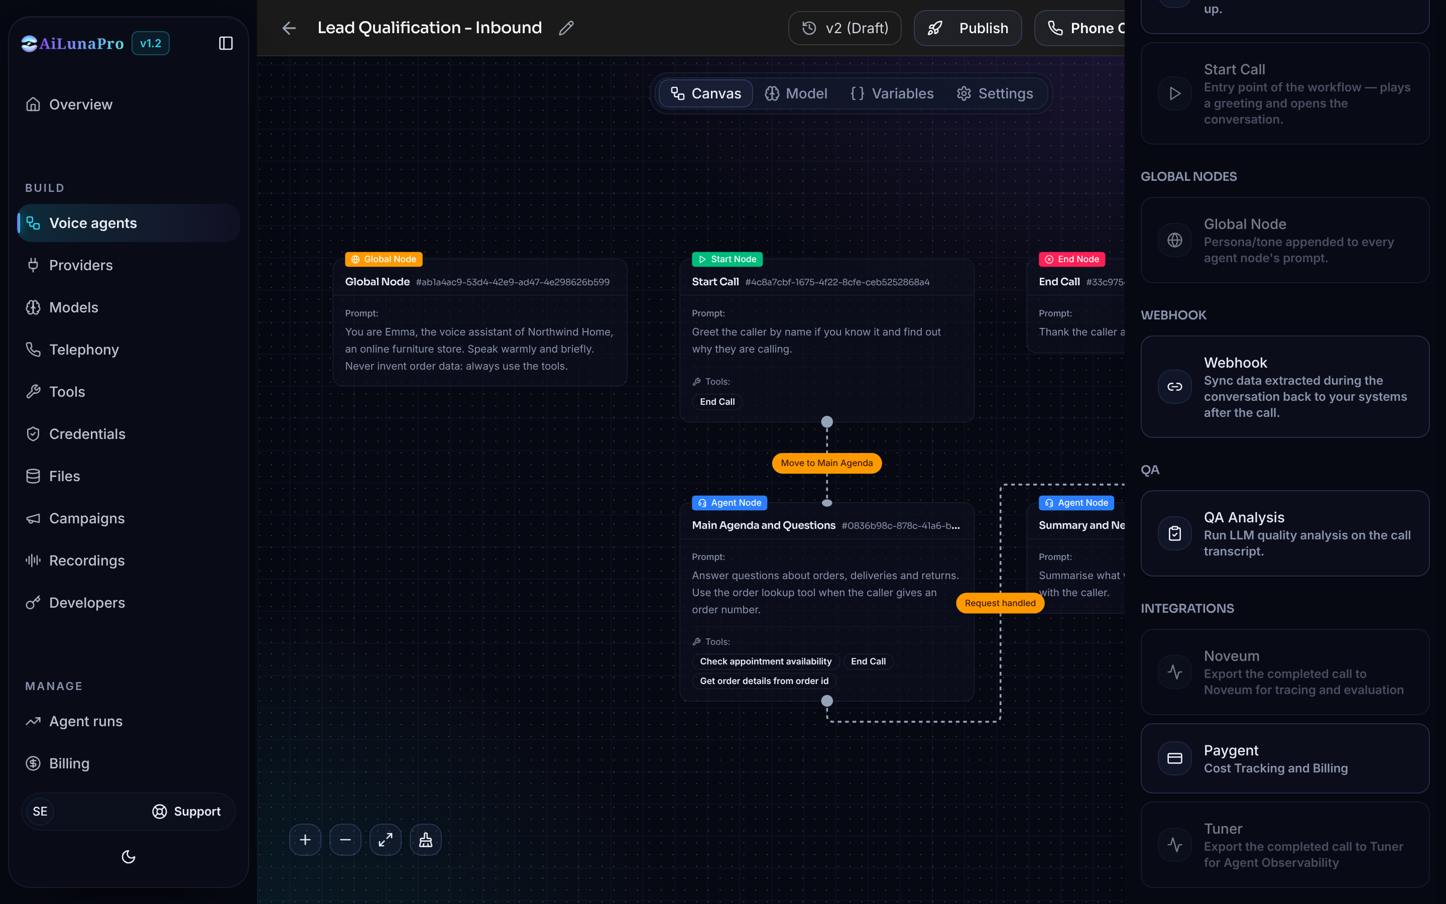Open the SE user avatar
Image resolution: width=1446 pixels, height=904 pixels.
[40, 811]
